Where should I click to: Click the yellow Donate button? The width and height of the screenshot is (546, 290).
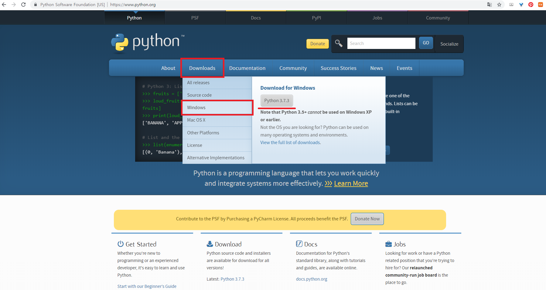point(318,44)
